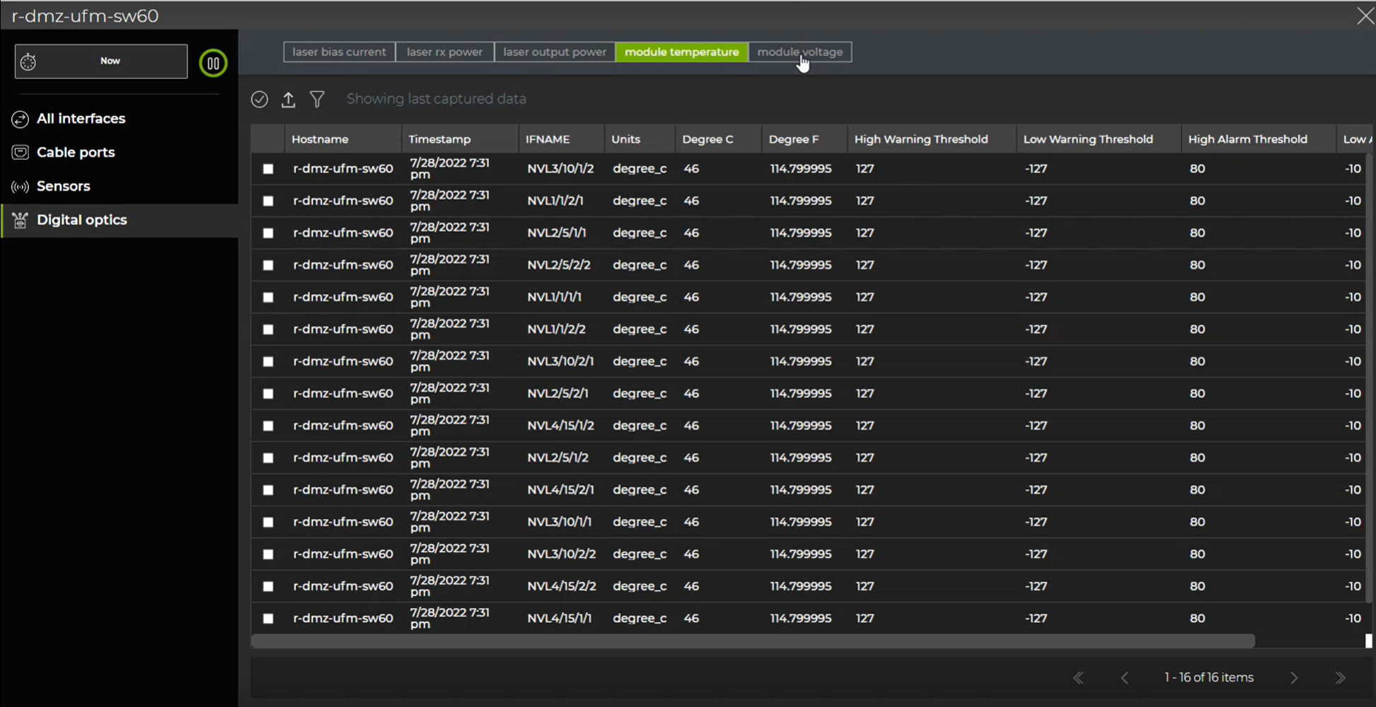Go to next page of results

[1294, 678]
